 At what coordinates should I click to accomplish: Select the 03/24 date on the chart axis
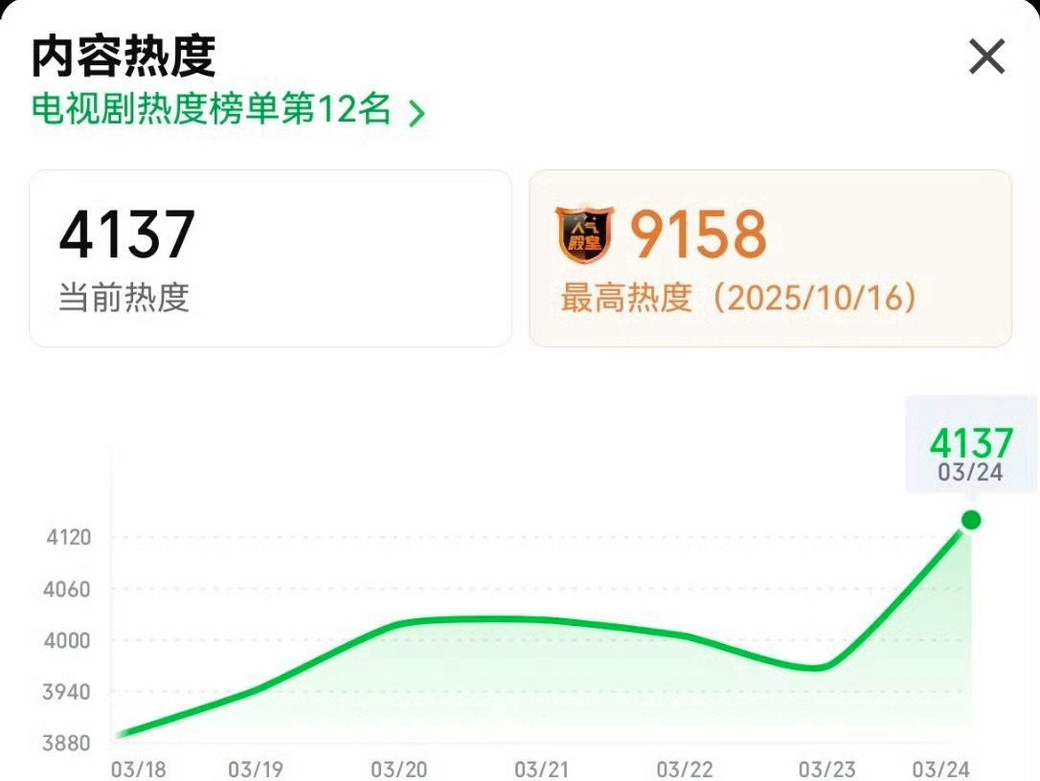(x=941, y=770)
